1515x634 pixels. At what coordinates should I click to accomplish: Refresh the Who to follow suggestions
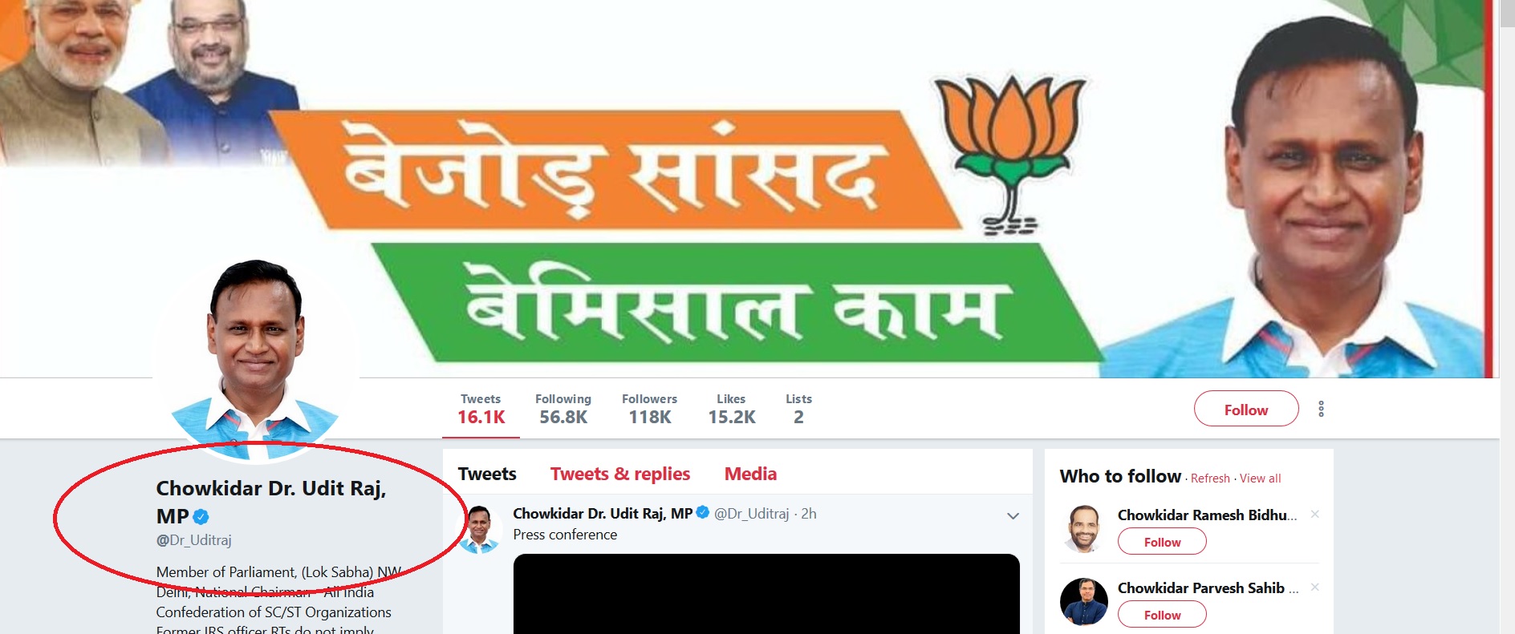pyautogui.click(x=1210, y=479)
